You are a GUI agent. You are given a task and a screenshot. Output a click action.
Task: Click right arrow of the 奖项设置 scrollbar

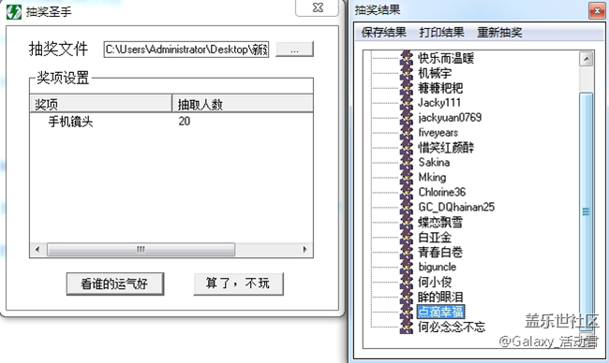coord(304,250)
